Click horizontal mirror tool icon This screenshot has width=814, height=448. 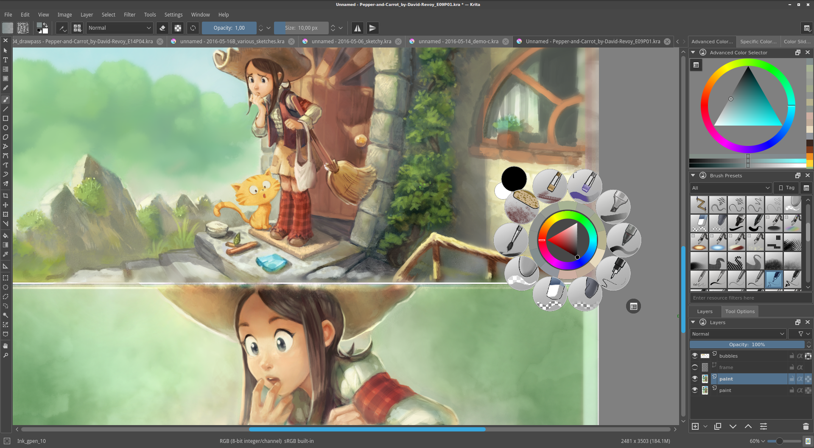point(358,28)
